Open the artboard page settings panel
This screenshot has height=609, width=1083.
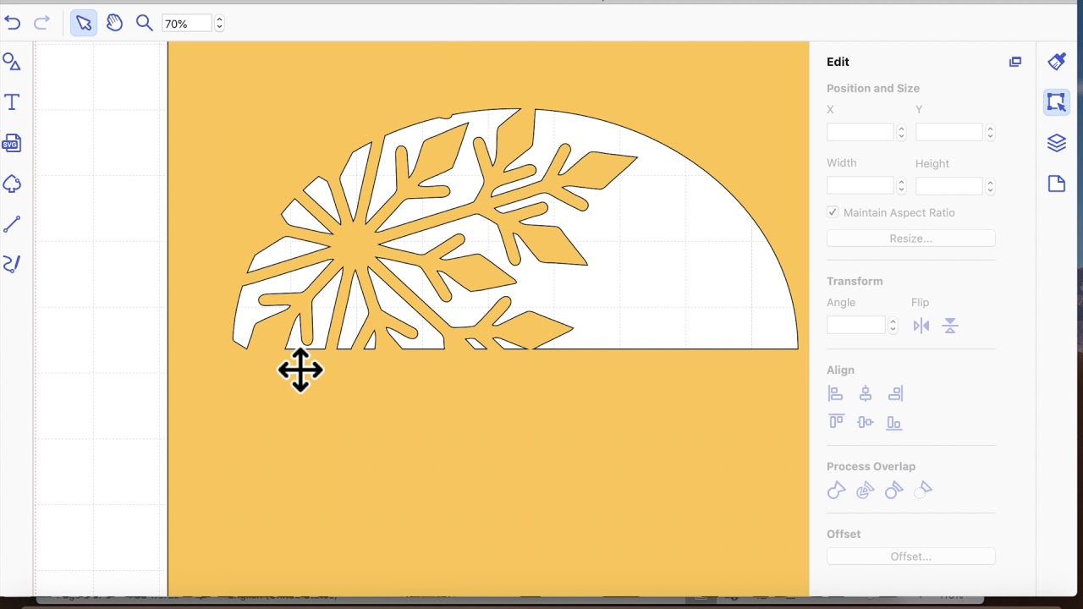point(1057,184)
